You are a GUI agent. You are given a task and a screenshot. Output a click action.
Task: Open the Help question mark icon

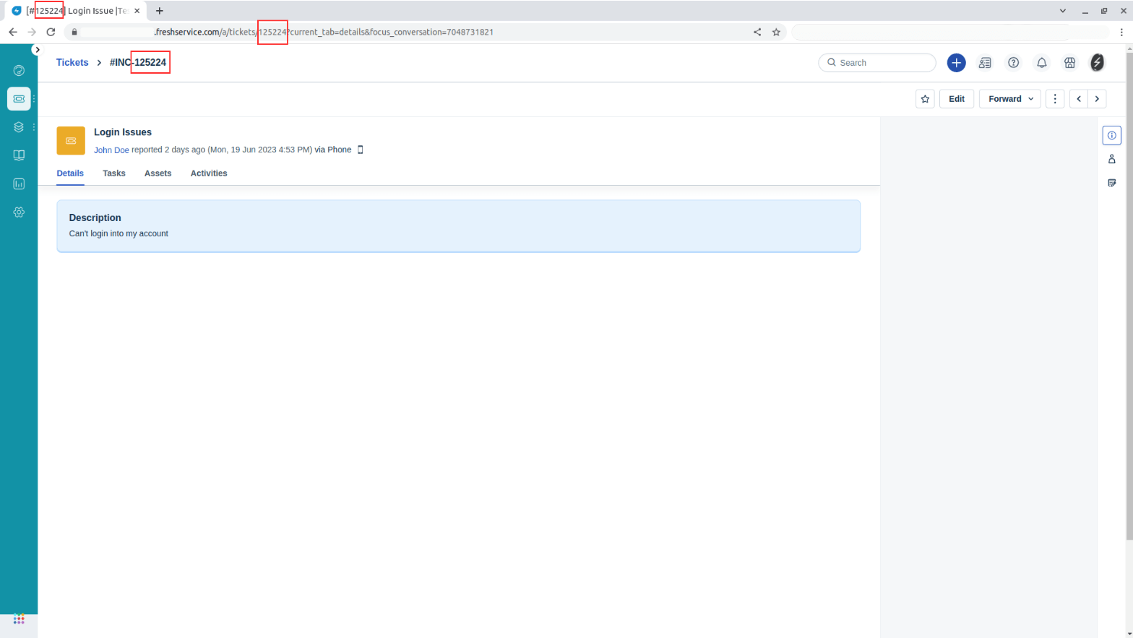click(x=1014, y=63)
